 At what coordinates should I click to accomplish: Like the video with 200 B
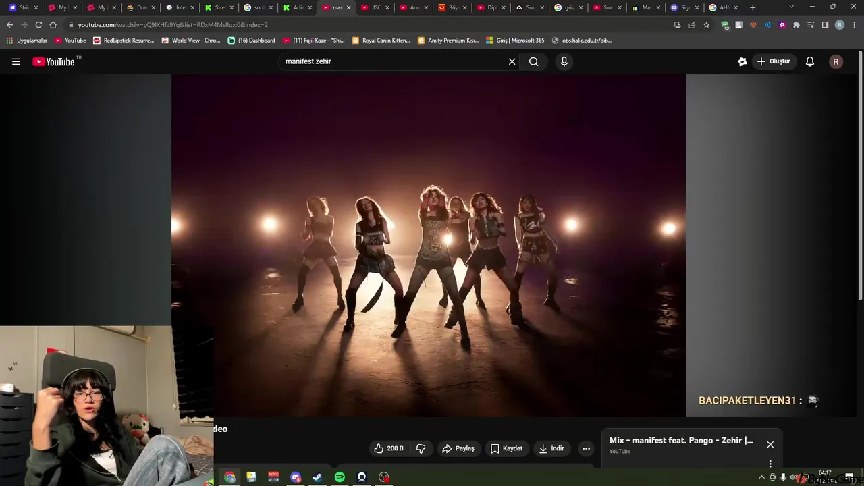(389, 448)
